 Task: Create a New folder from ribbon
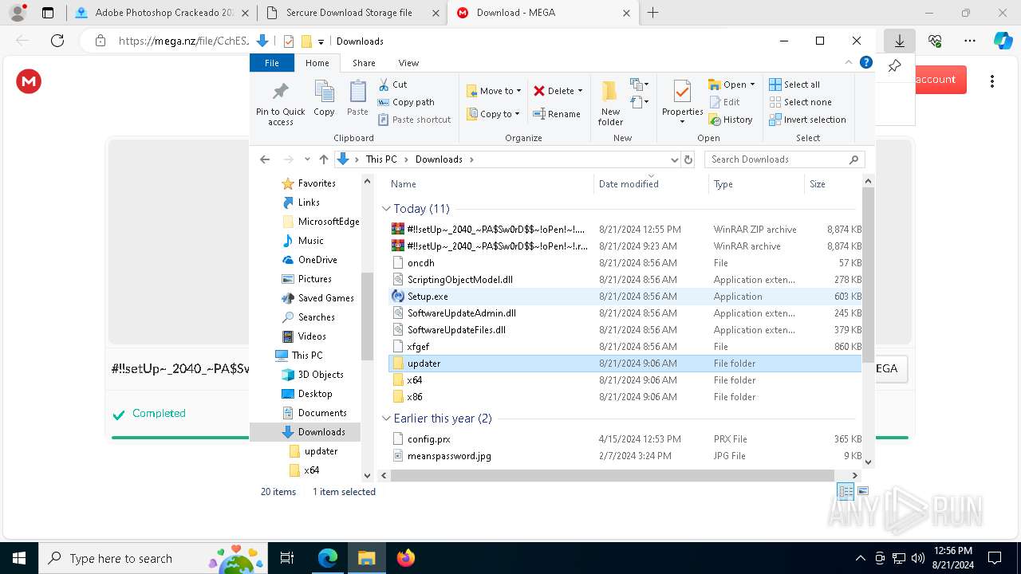pos(610,102)
